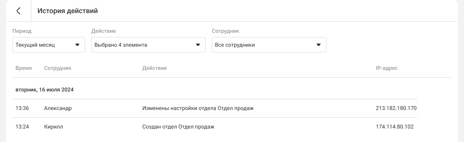Click the История действий page title
The image size is (464, 142).
(x=68, y=11)
